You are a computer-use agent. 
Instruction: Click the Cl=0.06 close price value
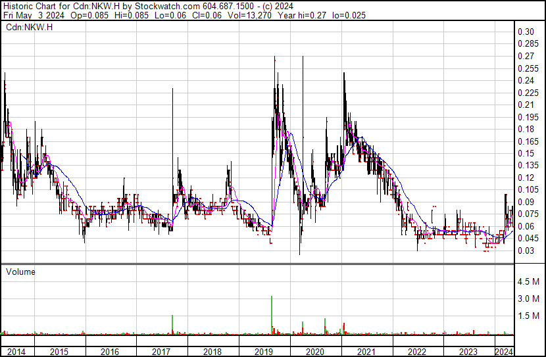[208, 15]
